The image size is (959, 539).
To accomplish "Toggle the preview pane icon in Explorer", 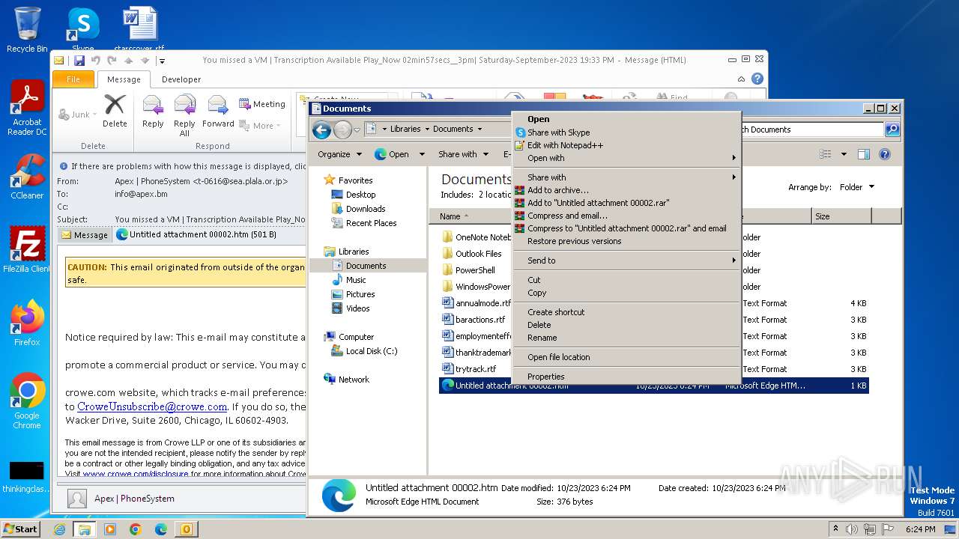I will tap(863, 154).
